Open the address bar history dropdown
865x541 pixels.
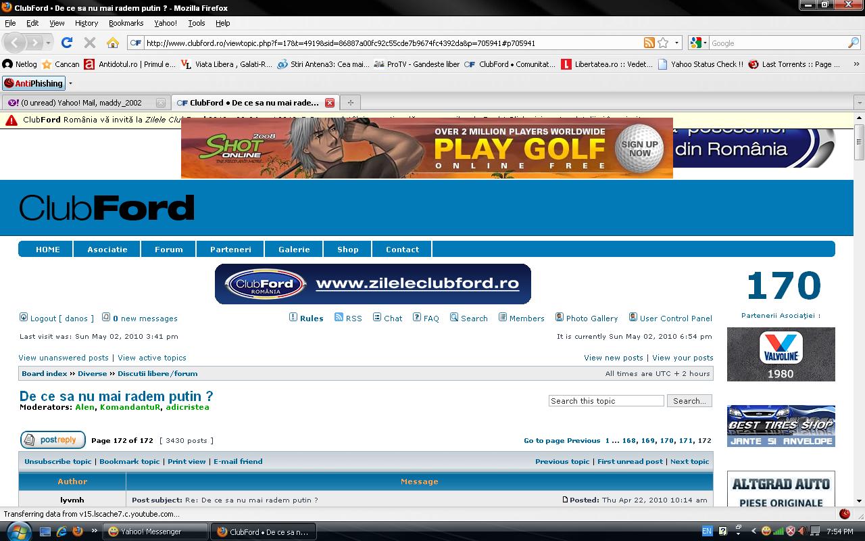676,43
